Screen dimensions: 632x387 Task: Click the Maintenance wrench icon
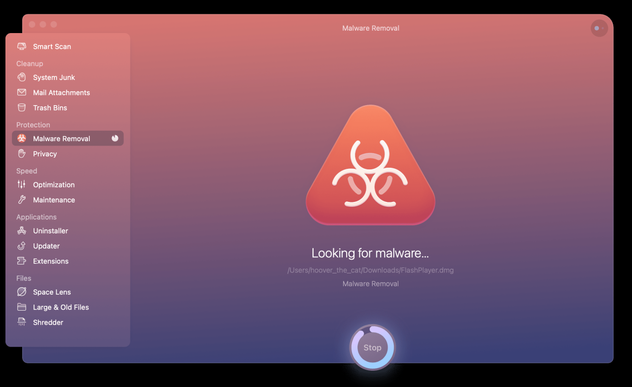(22, 200)
